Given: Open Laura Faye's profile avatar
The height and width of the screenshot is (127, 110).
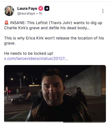Looking at the screenshot, I should tap(9, 11).
